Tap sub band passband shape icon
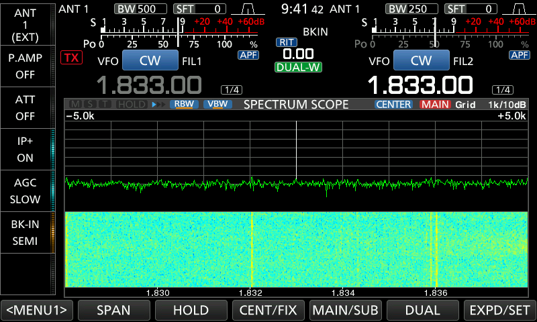 [519, 9]
